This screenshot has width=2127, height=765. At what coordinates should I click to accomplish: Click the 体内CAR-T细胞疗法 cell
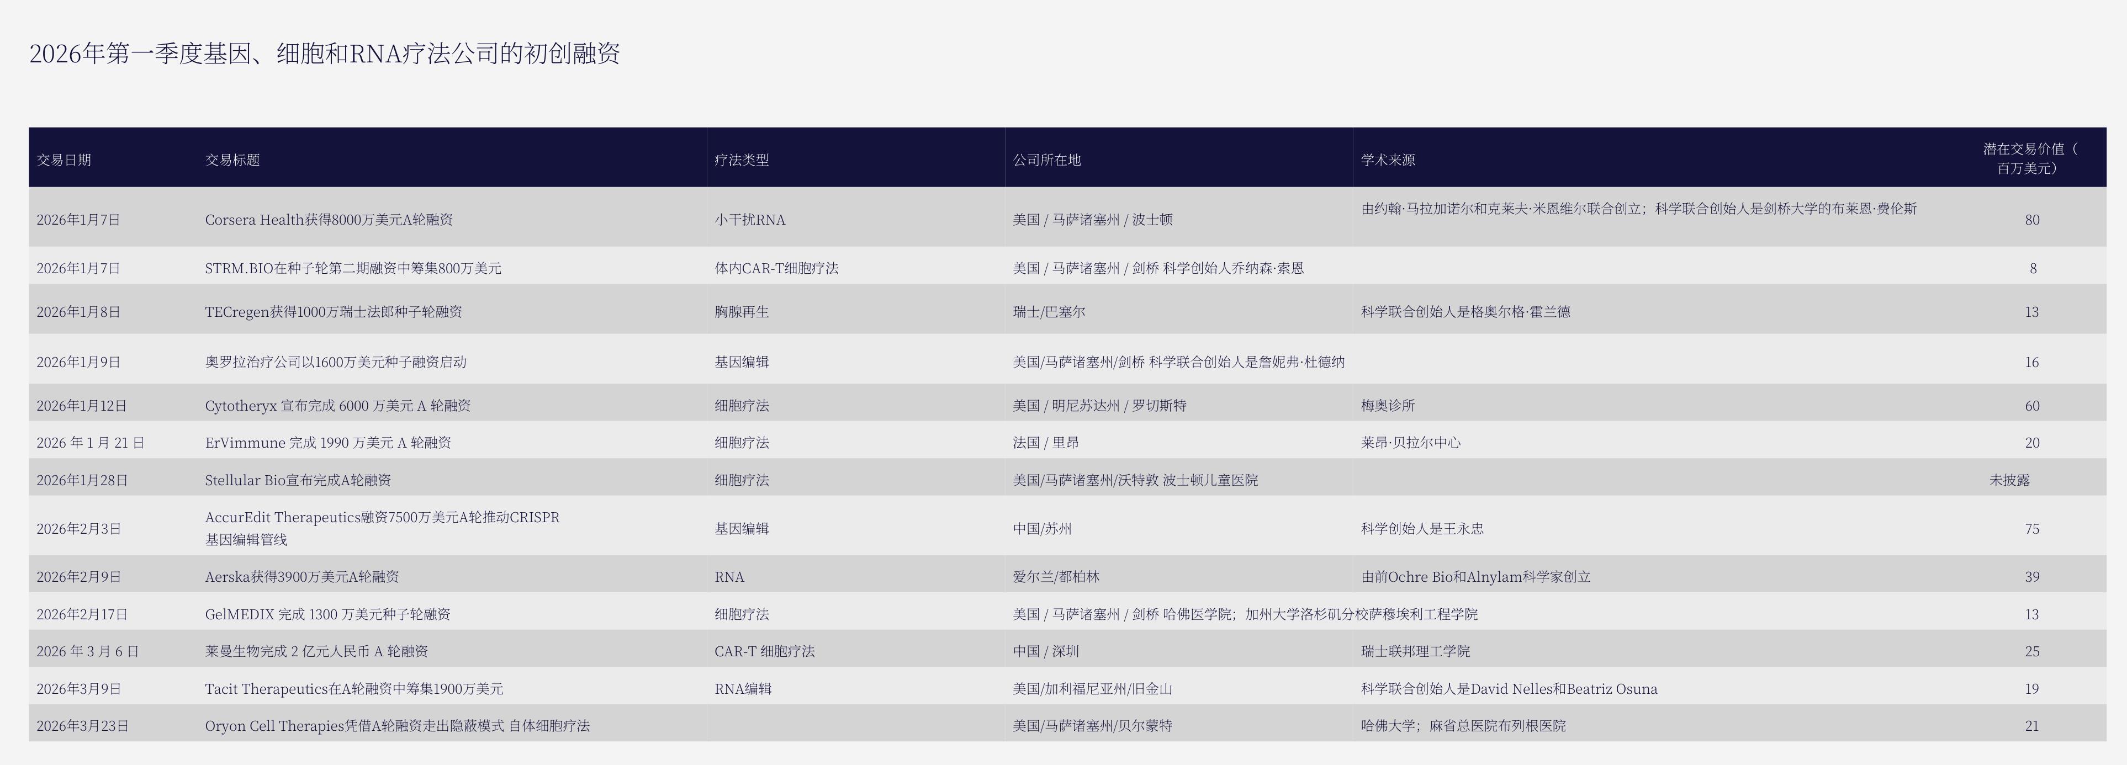tap(776, 268)
